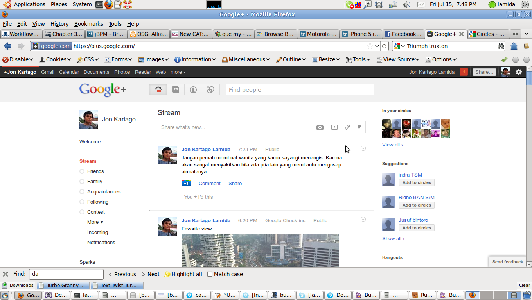The width and height of the screenshot is (532, 300).
Task: Close the Find bar
Action: click(x=5, y=274)
